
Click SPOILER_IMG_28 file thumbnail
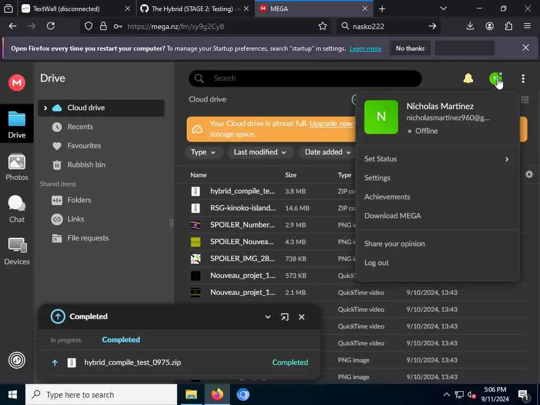point(195,258)
